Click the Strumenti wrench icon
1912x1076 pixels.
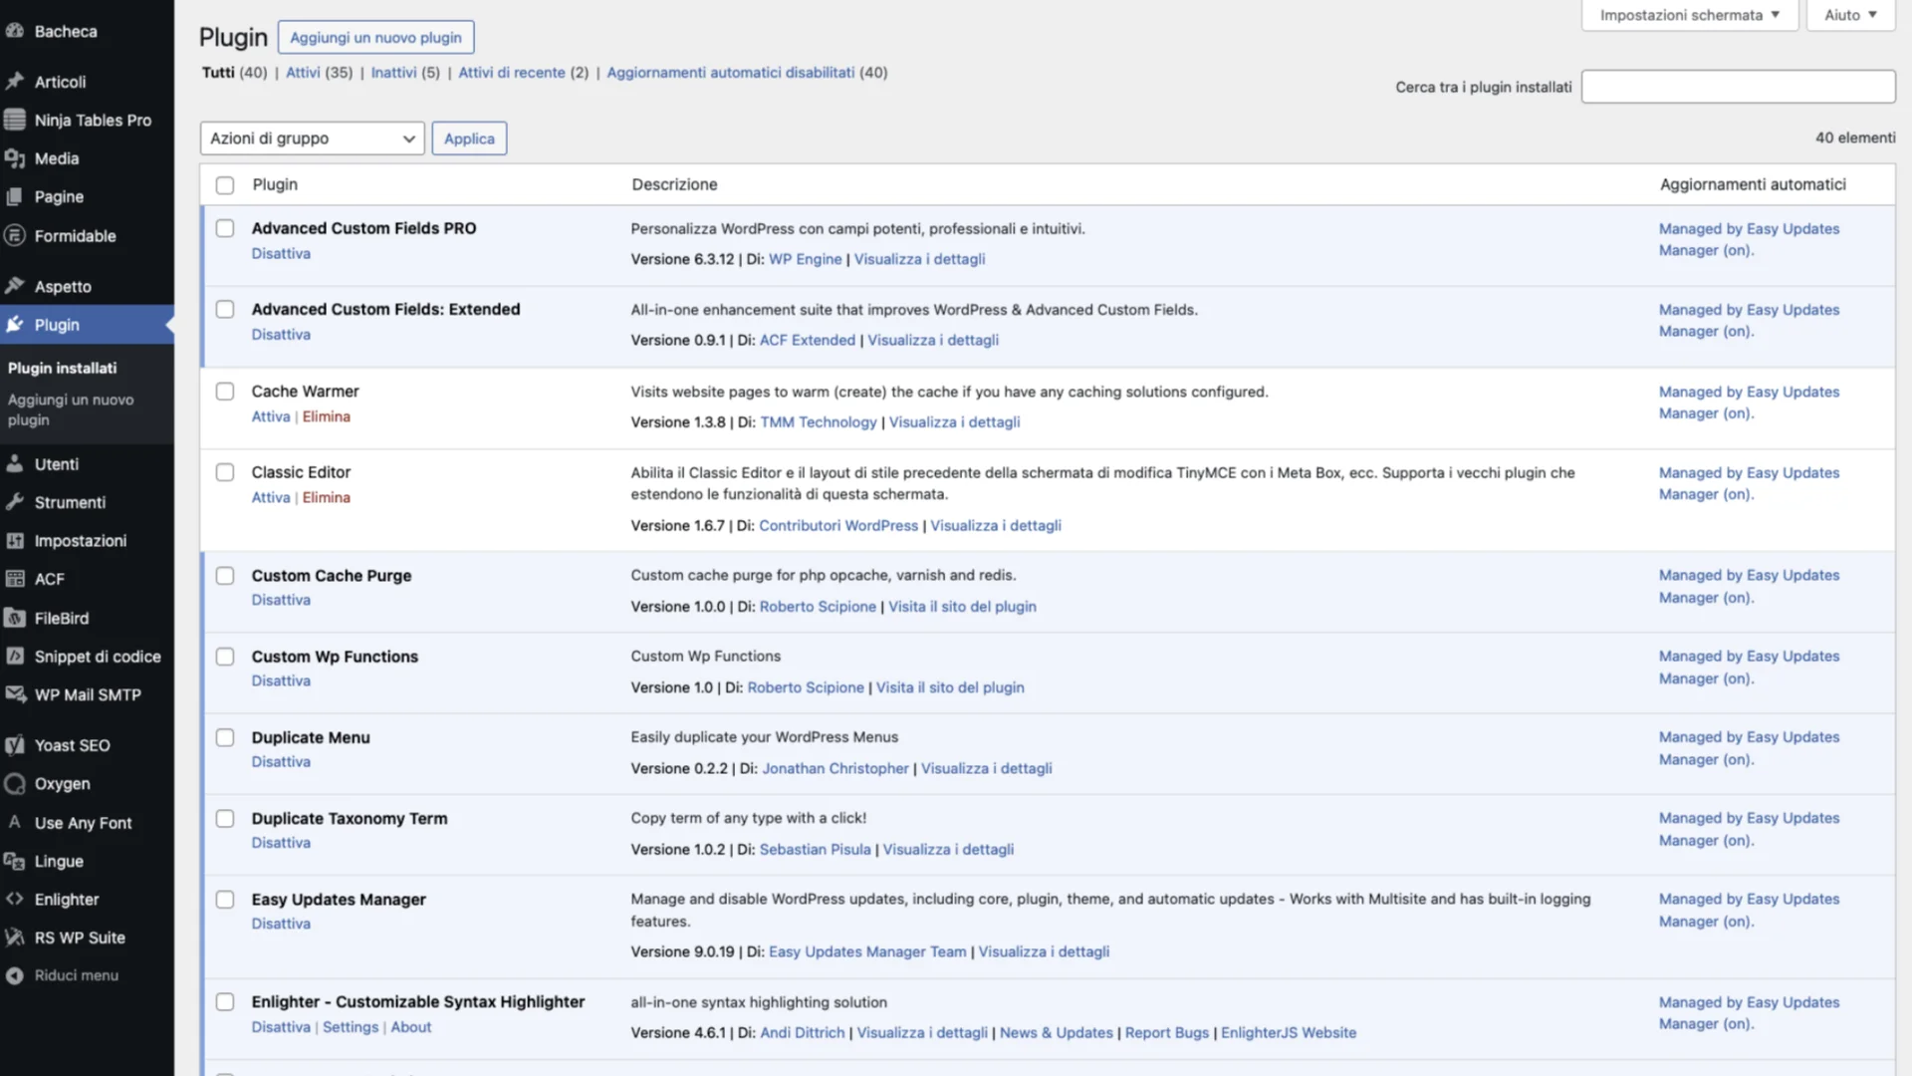click(15, 502)
